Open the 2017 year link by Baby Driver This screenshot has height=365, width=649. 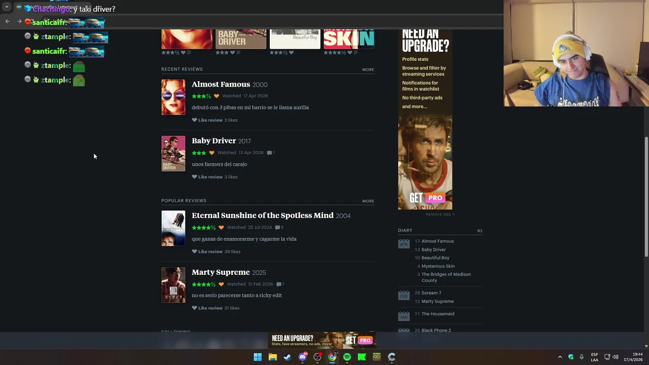pyautogui.click(x=244, y=141)
